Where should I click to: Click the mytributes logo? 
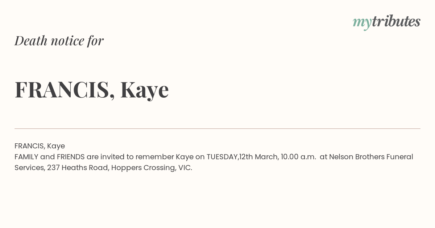386,22
